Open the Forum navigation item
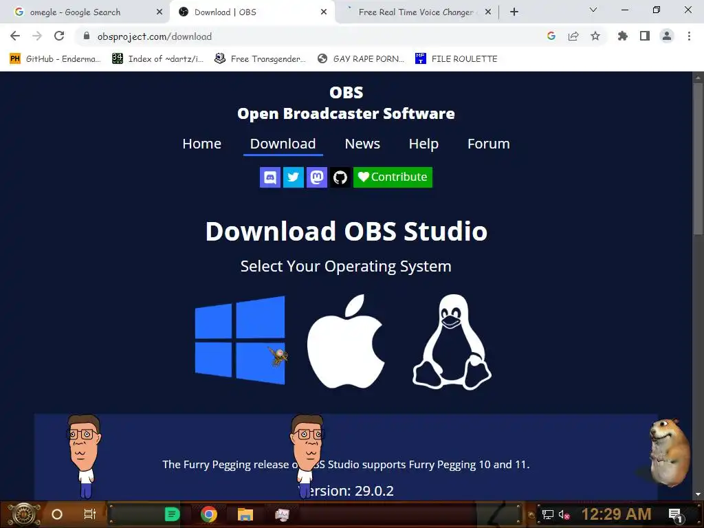Screen dimensions: 704x528 (x=489, y=144)
